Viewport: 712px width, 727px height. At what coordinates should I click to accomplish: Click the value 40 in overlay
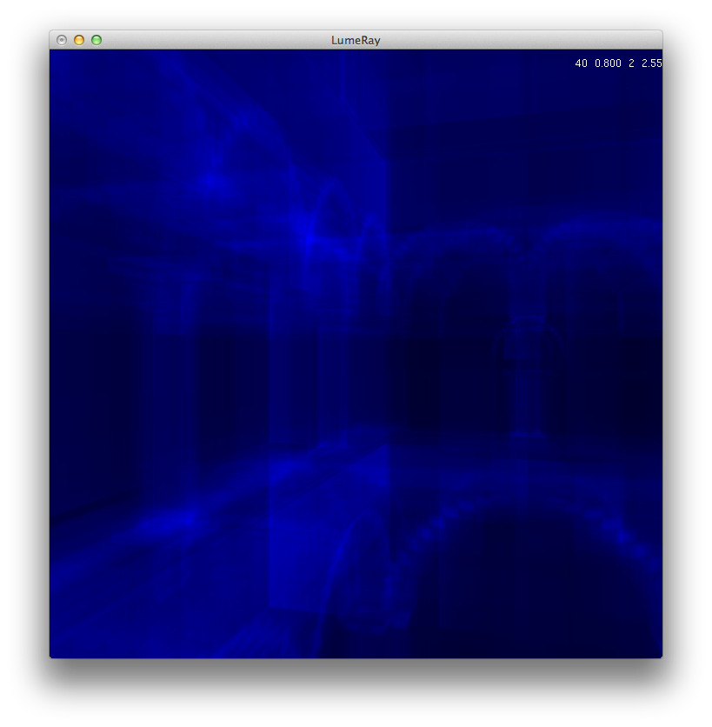[581, 63]
